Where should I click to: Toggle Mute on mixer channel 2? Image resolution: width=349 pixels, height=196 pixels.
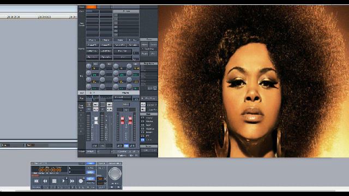tap(109, 109)
